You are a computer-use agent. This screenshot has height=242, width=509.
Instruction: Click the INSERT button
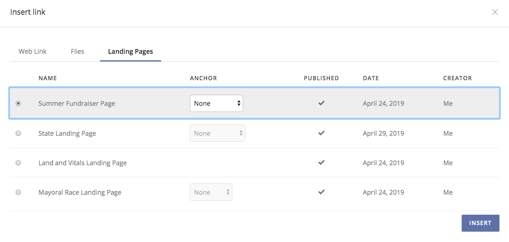point(480,223)
